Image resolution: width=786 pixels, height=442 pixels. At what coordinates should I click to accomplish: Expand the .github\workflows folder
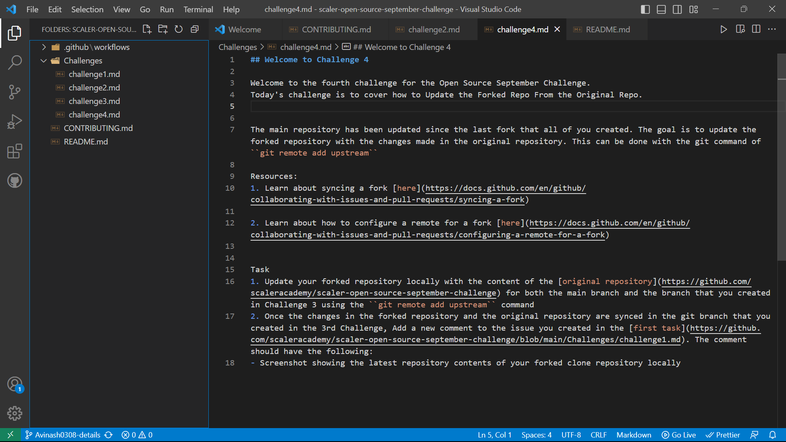(x=44, y=47)
